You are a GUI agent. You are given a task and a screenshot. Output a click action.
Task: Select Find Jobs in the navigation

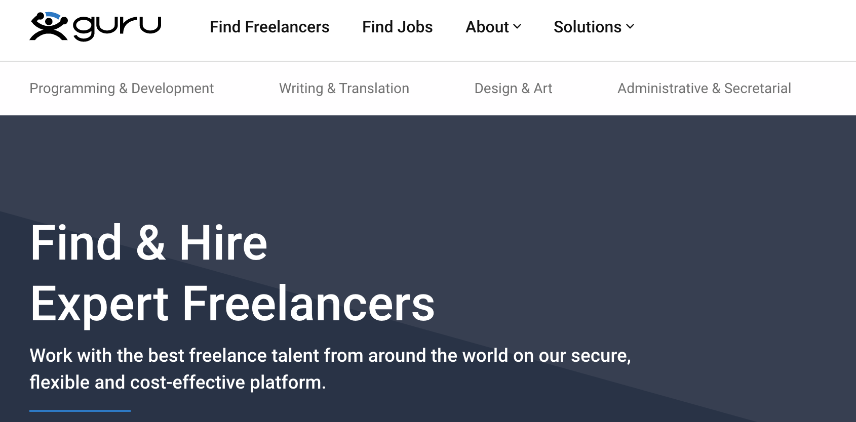tap(397, 27)
